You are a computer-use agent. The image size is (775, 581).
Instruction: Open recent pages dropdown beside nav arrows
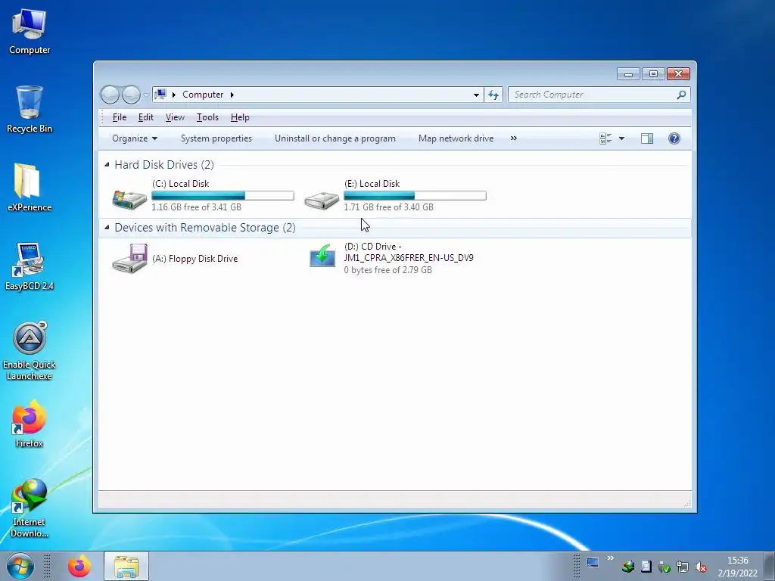[146, 95]
